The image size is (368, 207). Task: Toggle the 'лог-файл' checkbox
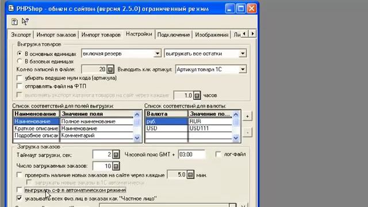(218, 154)
